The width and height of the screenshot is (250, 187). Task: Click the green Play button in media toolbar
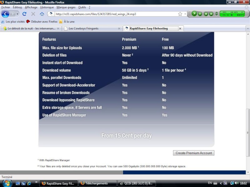194,14
